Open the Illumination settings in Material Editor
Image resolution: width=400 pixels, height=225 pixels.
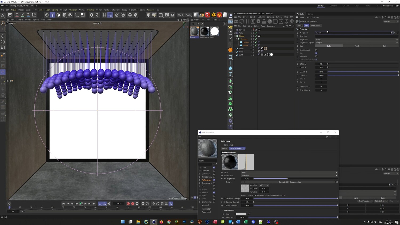tap(206, 209)
